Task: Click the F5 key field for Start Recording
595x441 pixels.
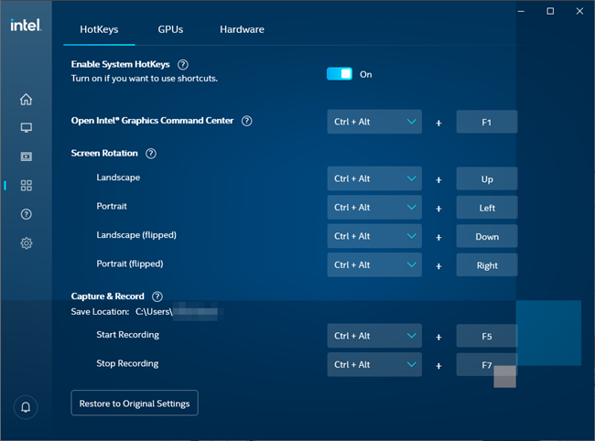Action: [x=486, y=337]
